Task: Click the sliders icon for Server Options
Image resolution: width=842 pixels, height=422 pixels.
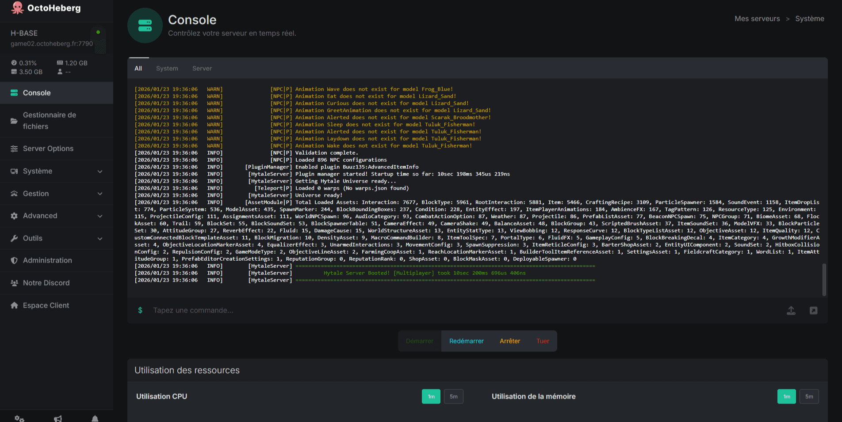Action: (x=14, y=149)
